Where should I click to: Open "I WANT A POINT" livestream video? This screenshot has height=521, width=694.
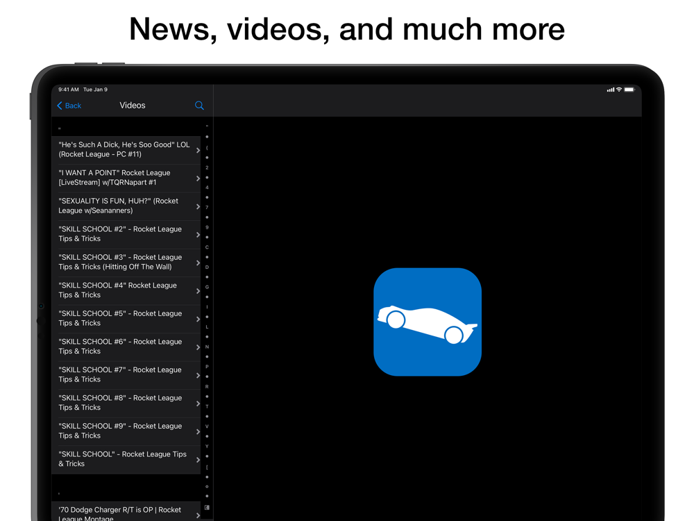coord(125,178)
